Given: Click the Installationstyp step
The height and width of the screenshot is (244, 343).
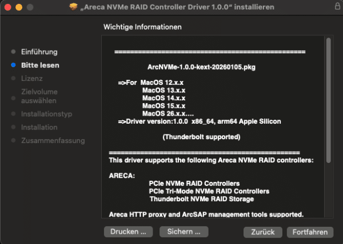Looking at the screenshot, I should (47, 114).
